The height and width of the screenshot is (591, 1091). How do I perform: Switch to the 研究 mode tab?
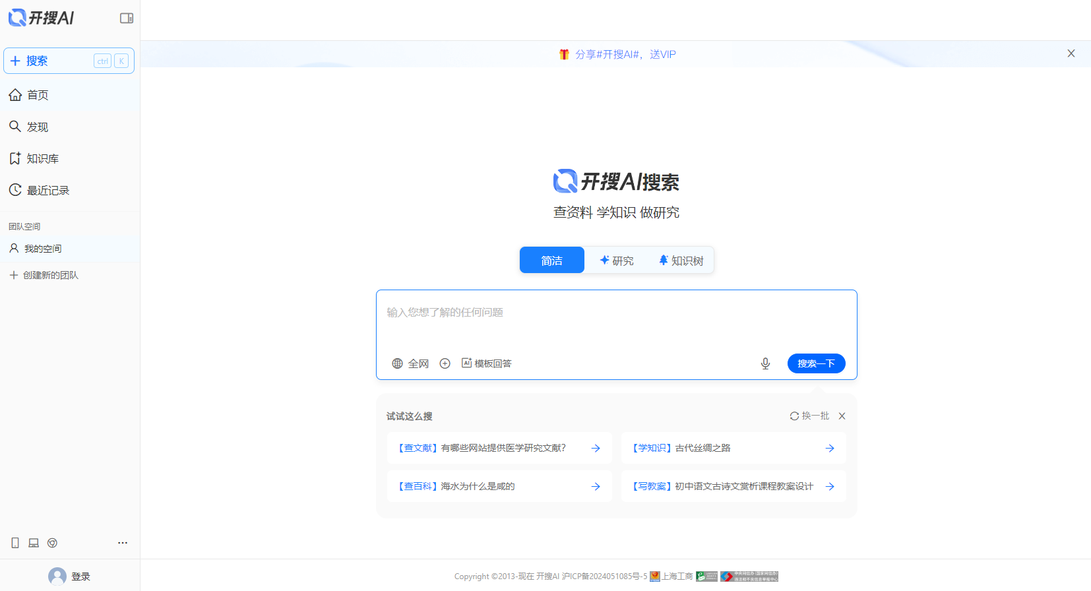616,261
